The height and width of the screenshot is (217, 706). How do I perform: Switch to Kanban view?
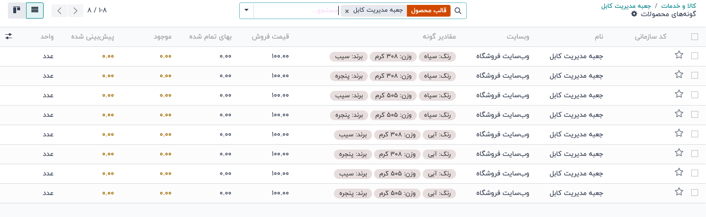click(x=17, y=10)
